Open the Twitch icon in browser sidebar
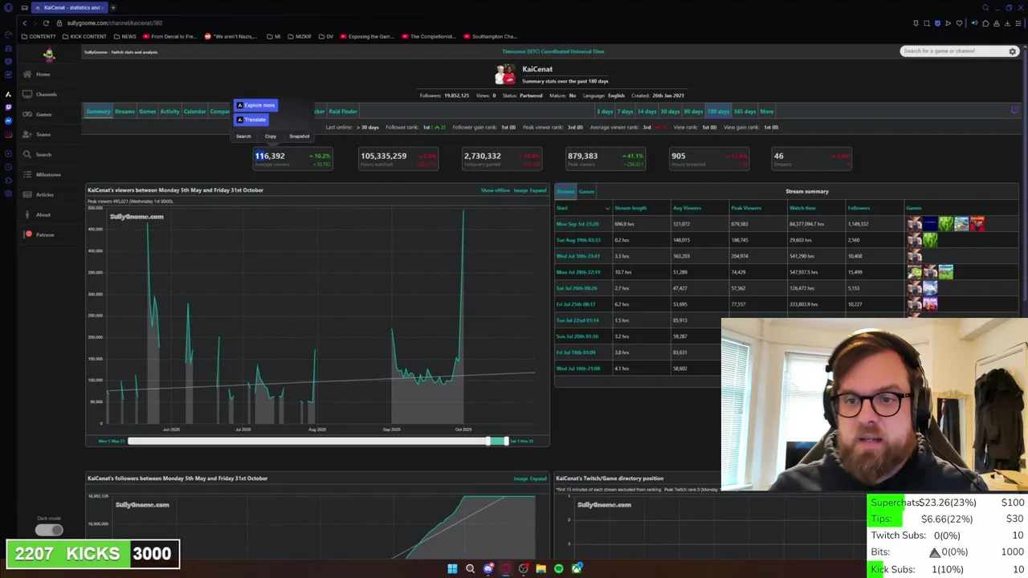 [x=8, y=108]
